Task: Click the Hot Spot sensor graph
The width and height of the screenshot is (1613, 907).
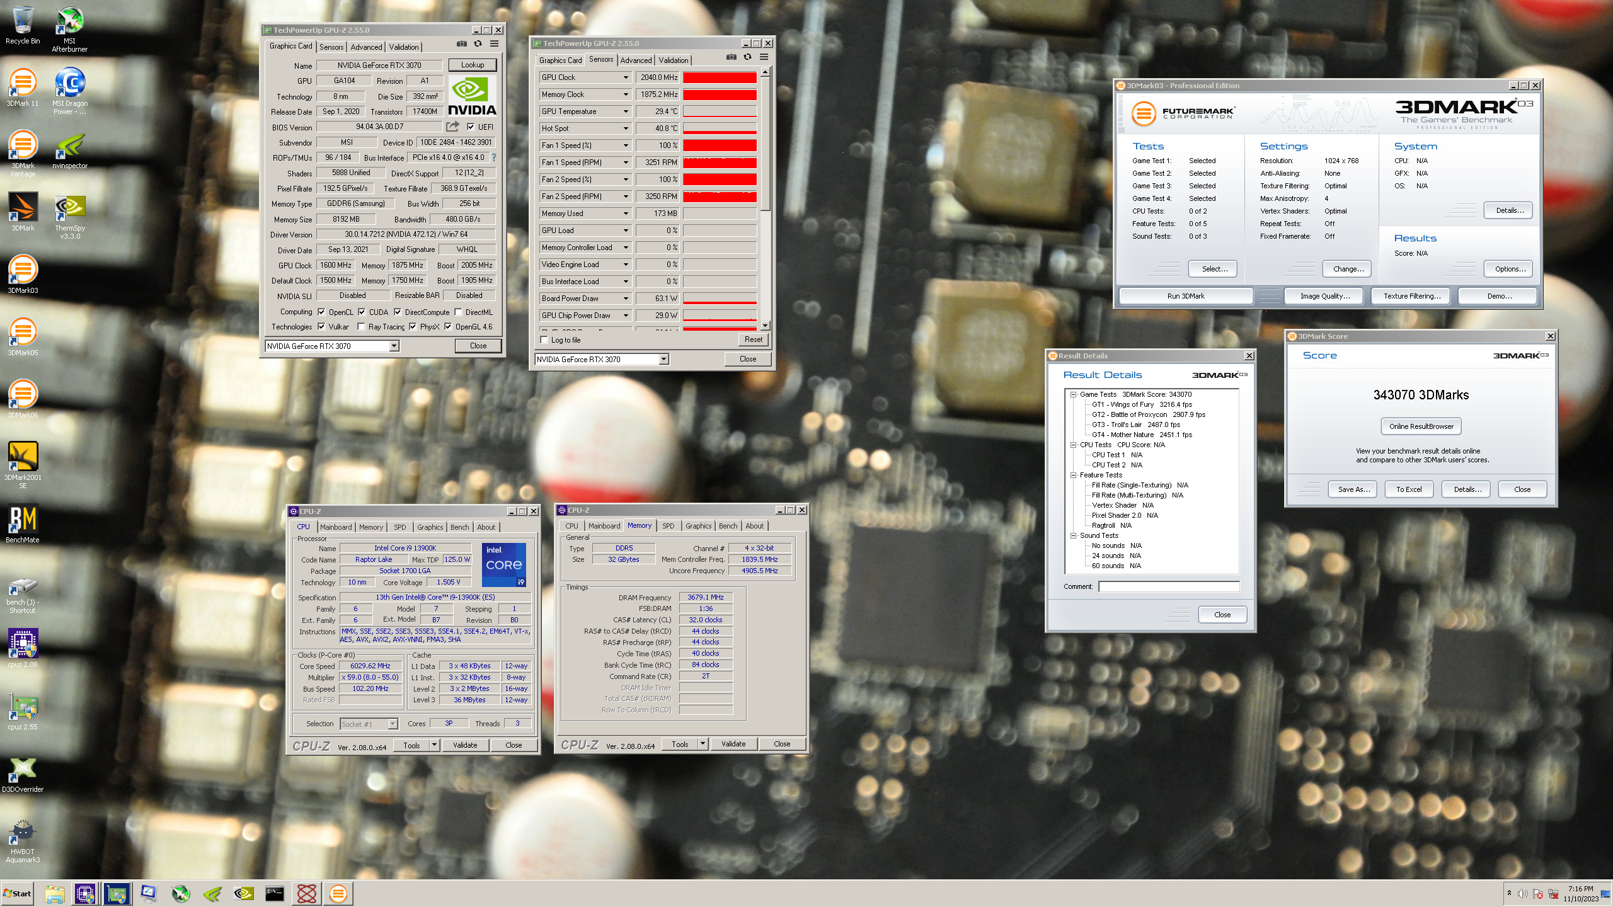Action: click(x=720, y=128)
